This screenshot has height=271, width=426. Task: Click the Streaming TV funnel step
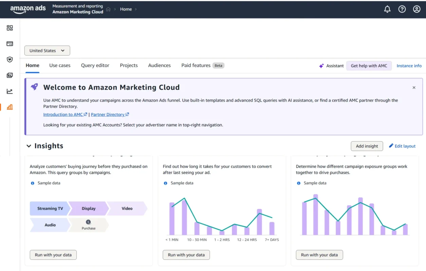(x=50, y=208)
